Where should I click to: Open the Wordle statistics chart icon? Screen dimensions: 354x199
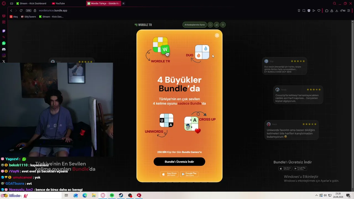[217, 25]
